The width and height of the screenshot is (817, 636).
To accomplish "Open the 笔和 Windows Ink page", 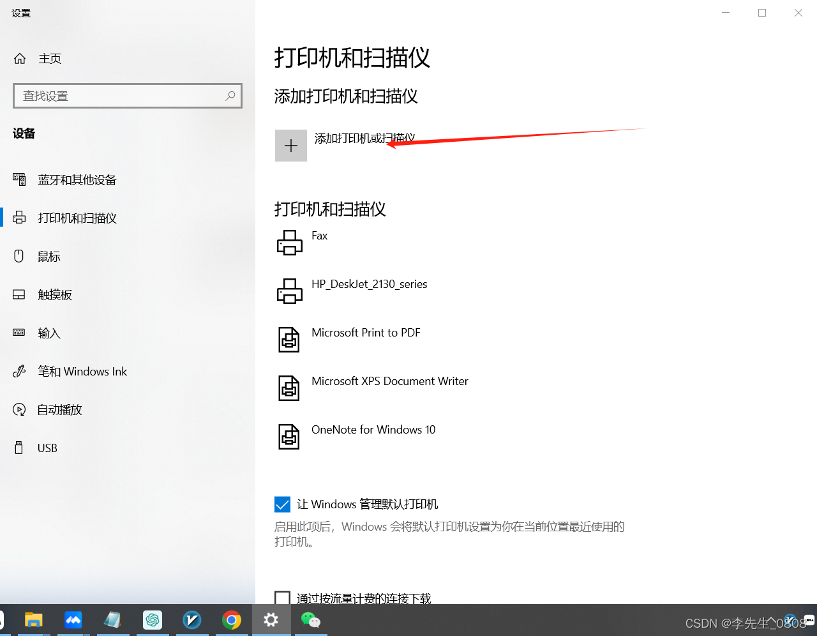I will click(x=82, y=372).
